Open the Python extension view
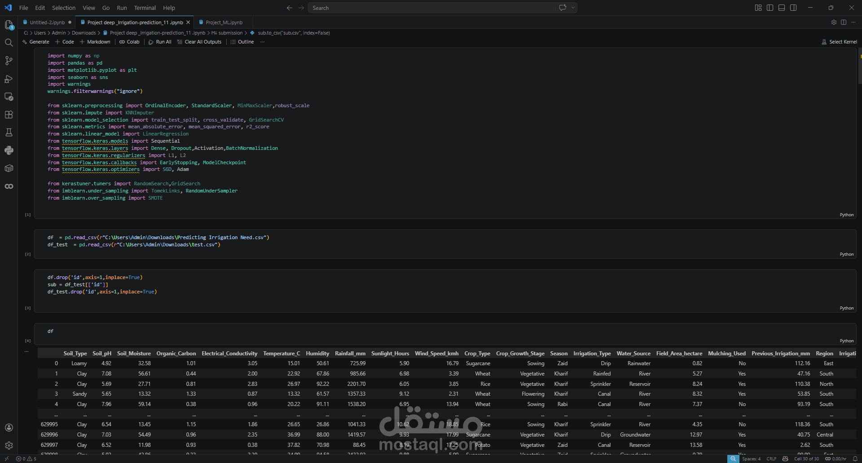Image resolution: width=862 pixels, height=463 pixels. pos(9,150)
